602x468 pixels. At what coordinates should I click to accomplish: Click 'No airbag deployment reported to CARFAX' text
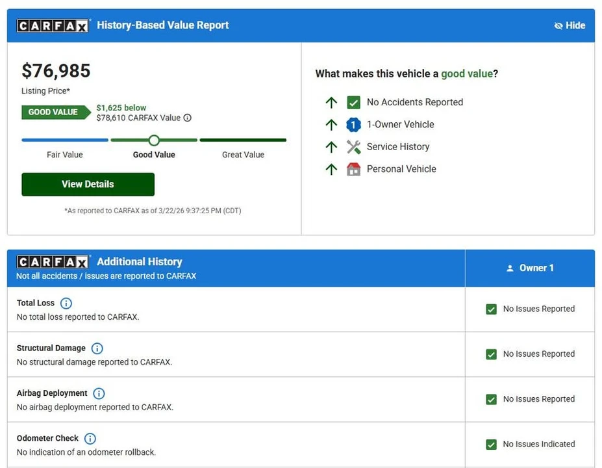pos(95,408)
